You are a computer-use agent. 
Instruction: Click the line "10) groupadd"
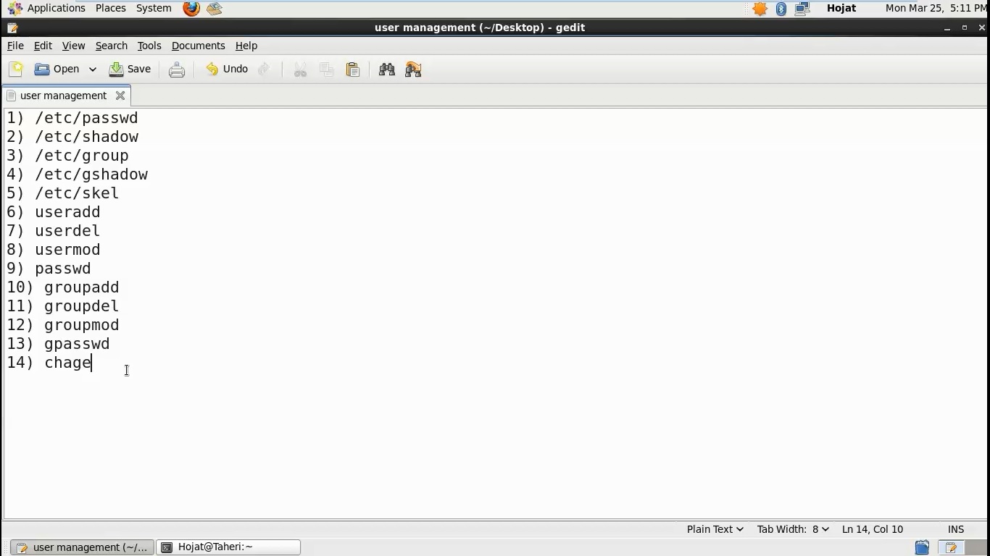coord(63,287)
